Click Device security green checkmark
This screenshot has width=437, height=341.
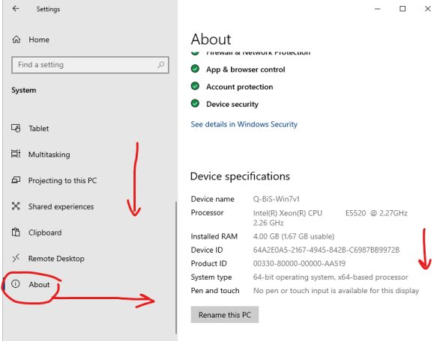[195, 103]
